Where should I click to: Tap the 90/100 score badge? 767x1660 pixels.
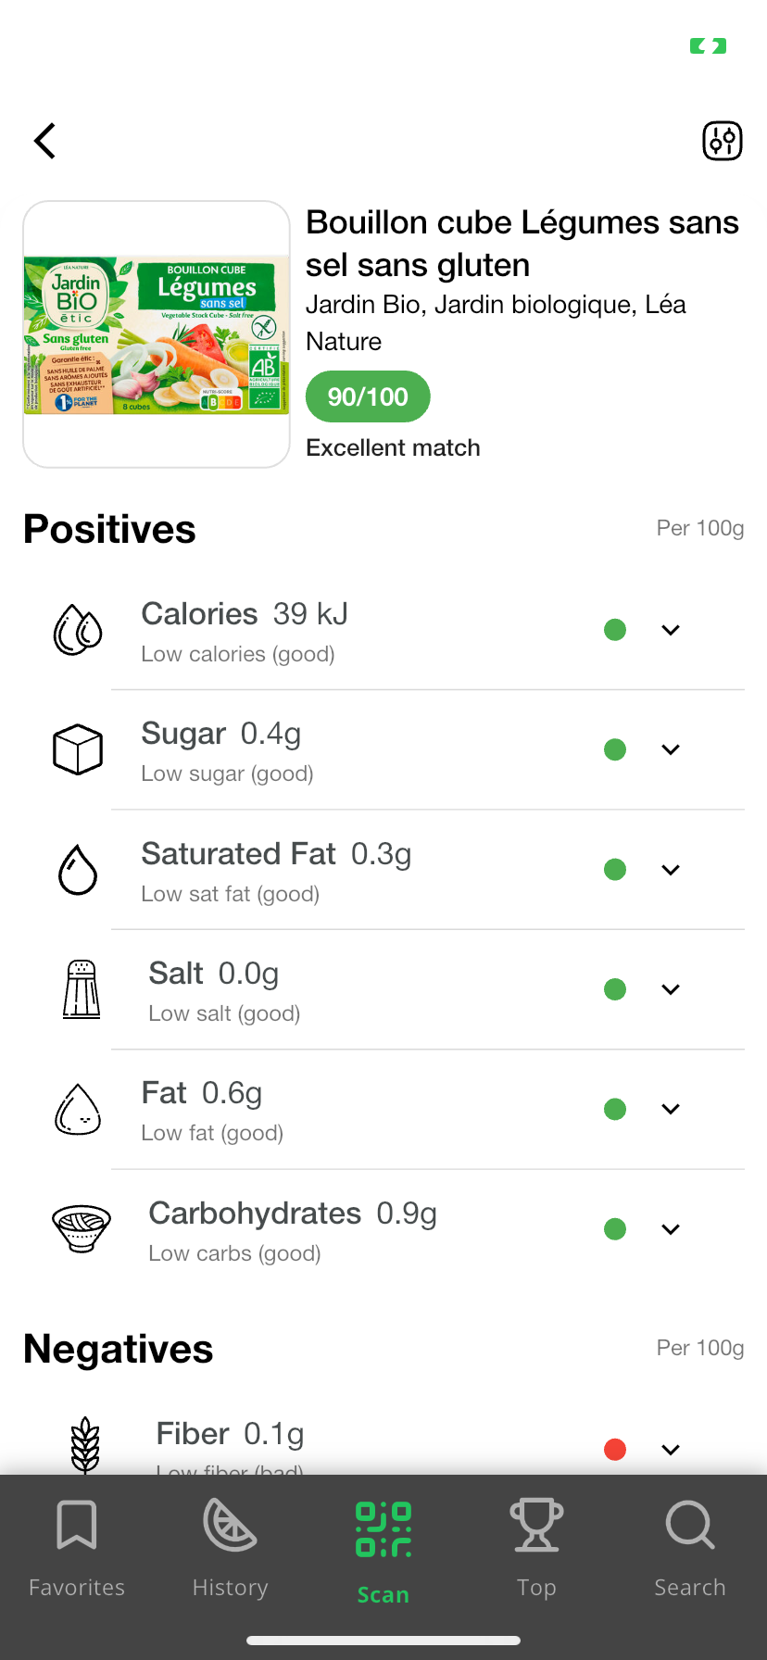pos(368,396)
